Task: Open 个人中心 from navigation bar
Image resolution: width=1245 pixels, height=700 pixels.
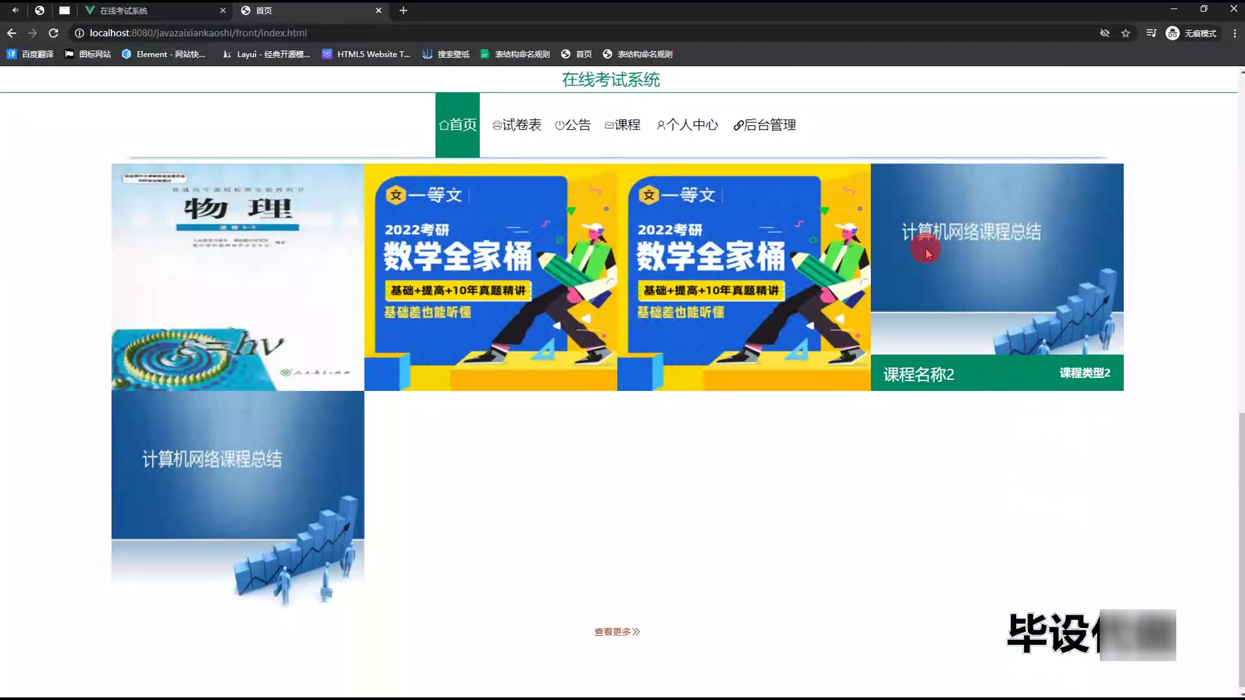Action: coord(687,125)
